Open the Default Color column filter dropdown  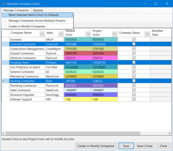click(88, 34)
